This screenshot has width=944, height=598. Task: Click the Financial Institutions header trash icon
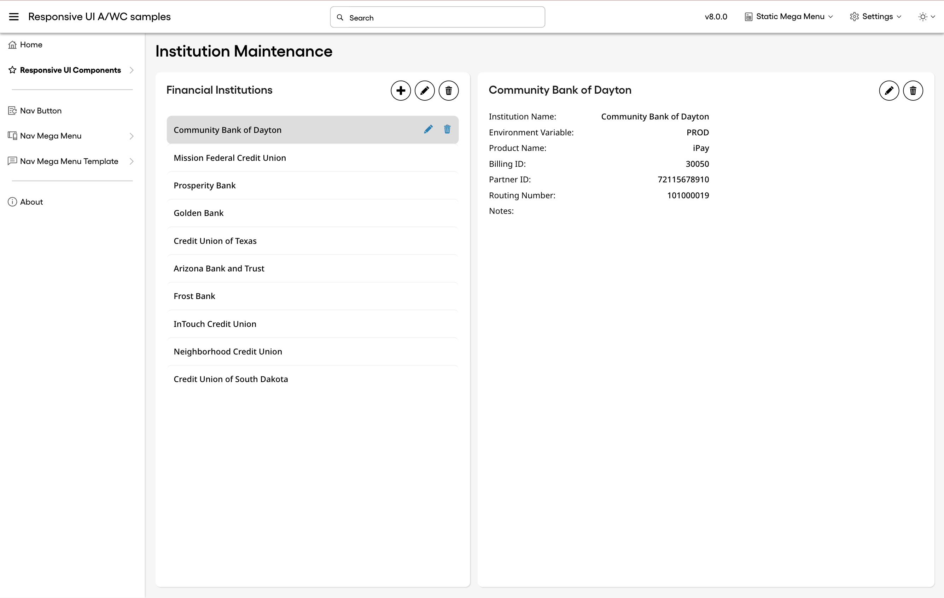click(448, 90)
